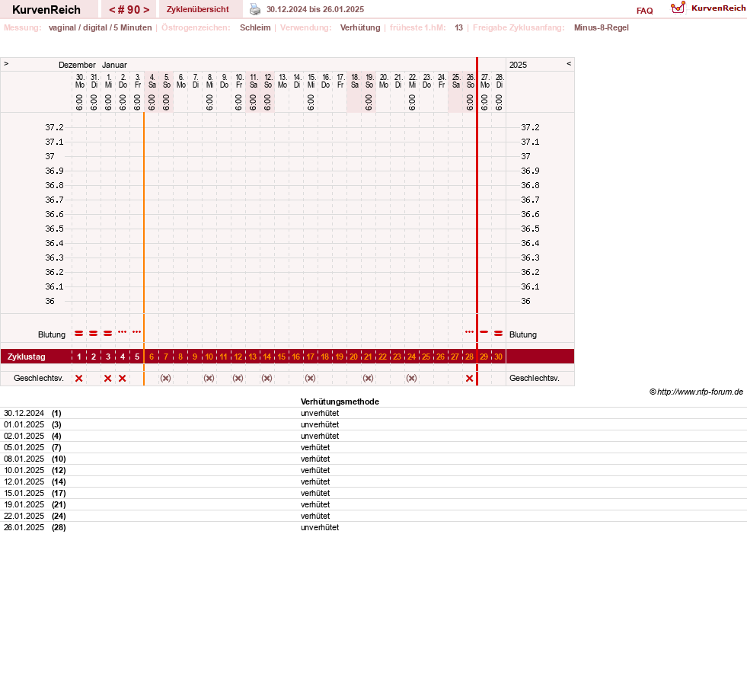
Task: Click the bracketed (x) marker on cycle day 17
Action: click(310, 378)
